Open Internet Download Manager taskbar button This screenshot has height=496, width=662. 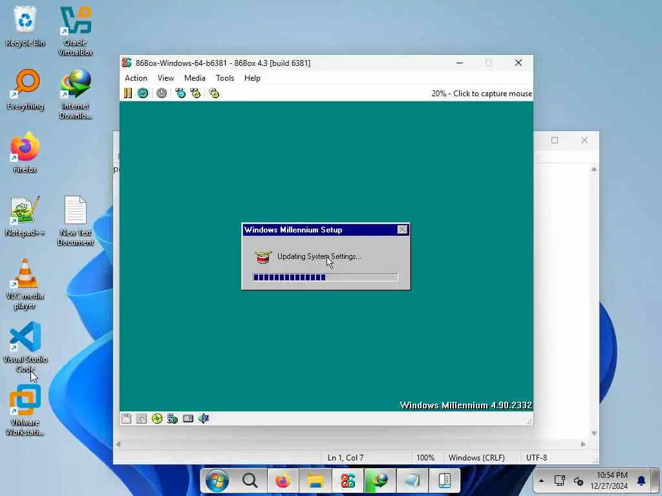tap(380, 480)
